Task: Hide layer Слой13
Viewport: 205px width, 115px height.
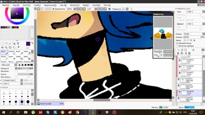Action: pyautogui.click(x=179, y=98)
